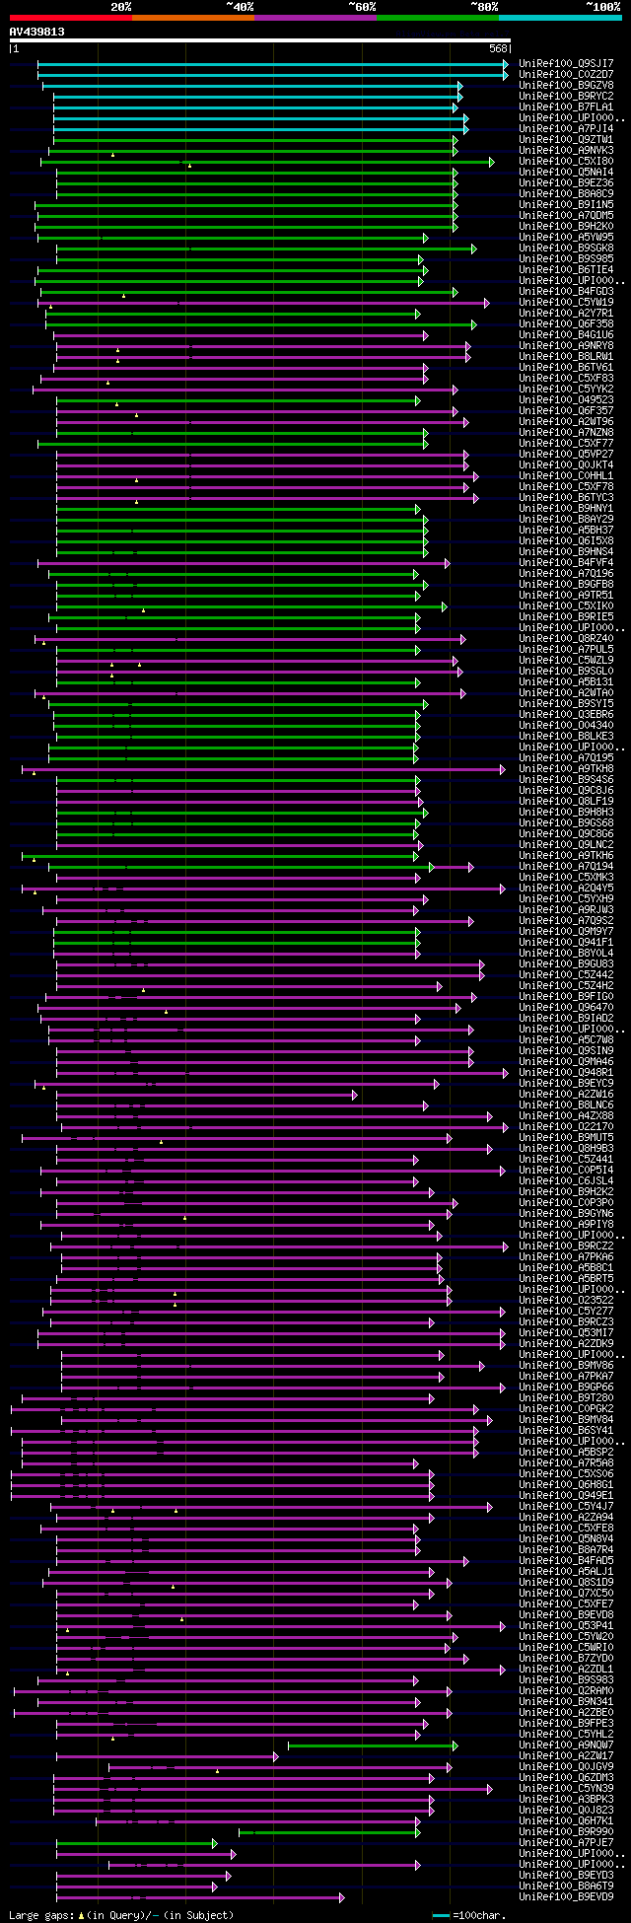Select hit label UniRef100_B9SGL0

pos(566,671)
